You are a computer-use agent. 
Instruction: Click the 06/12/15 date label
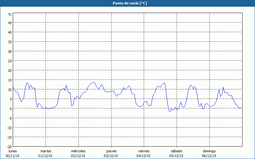209,156
